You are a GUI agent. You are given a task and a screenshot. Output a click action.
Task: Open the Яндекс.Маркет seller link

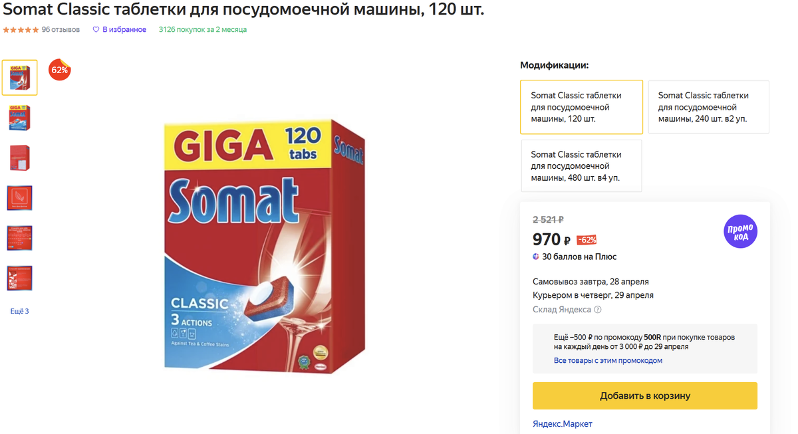(x=563, y=424)
